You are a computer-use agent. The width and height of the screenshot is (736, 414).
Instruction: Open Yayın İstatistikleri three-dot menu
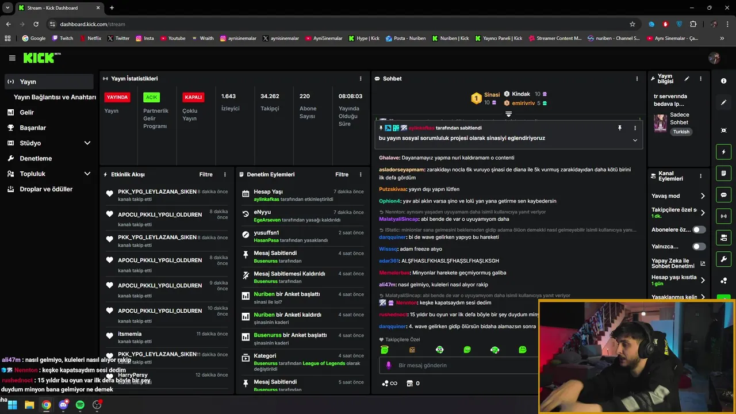tap(361, 79)
